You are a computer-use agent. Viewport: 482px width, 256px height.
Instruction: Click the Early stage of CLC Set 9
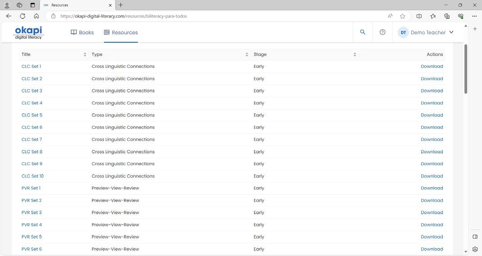click(259, 164)
